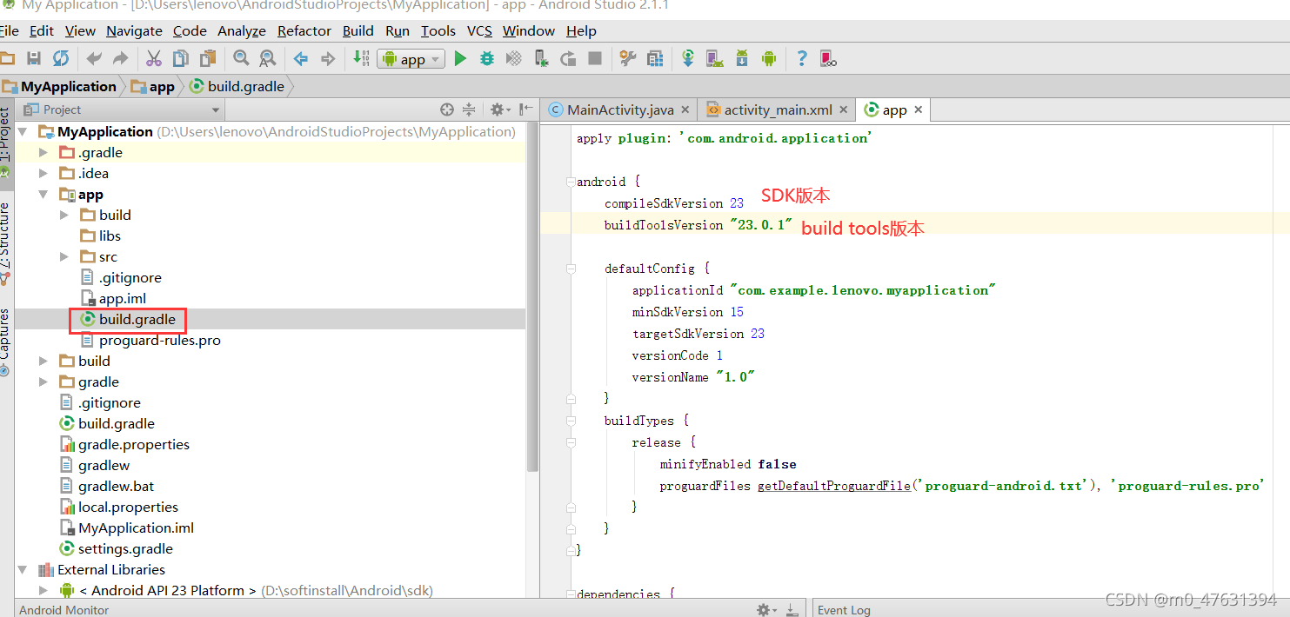The height and width of the screenshot is (617, 1290).
Task: Start debugging with the bug icon
Action: coord(487,58)
